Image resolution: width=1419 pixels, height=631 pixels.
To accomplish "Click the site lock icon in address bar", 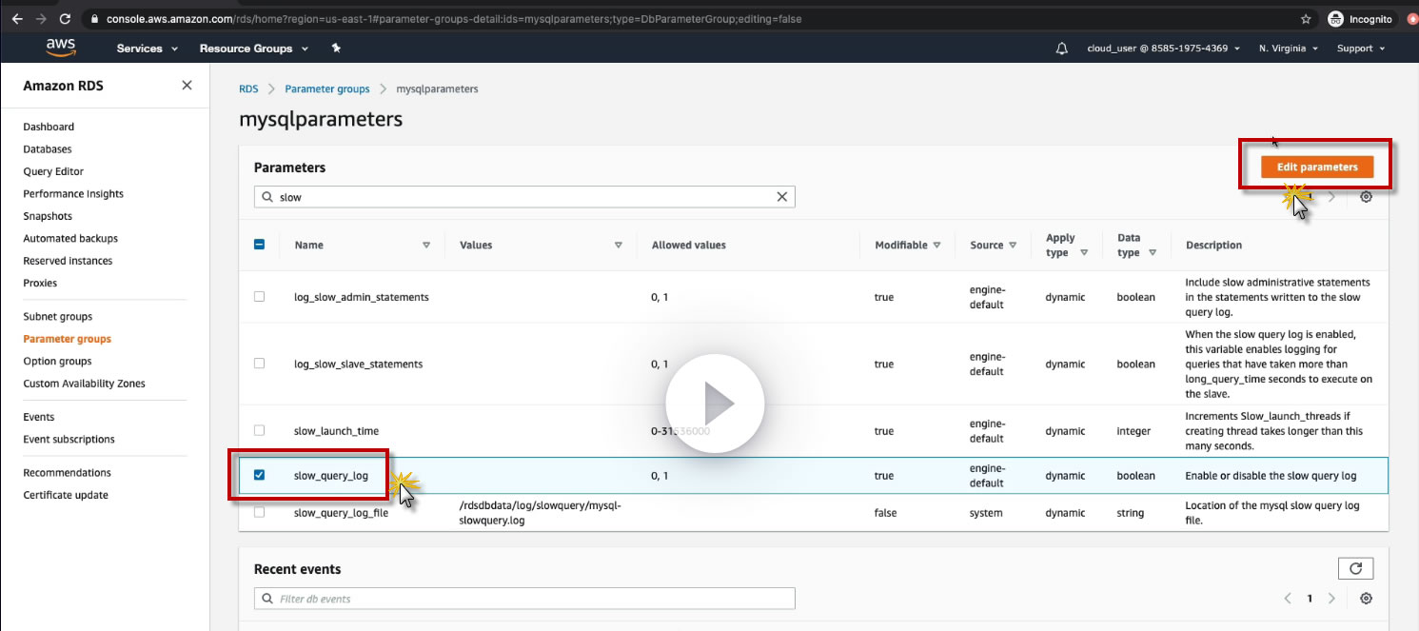I will (94, 18).
